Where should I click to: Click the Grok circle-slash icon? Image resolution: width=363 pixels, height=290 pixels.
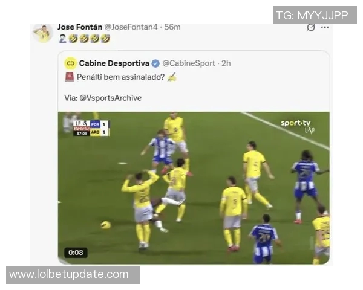tap(311, 28)
